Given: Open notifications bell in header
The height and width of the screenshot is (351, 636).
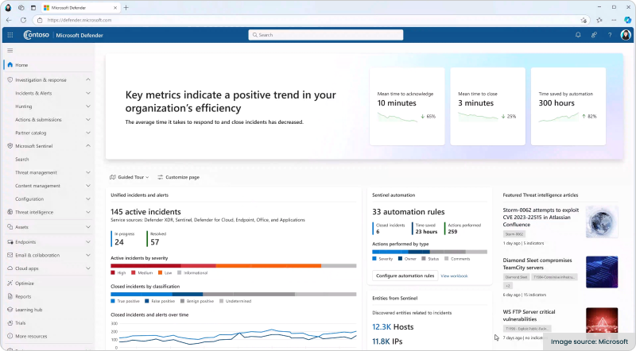Looking at the screenshot, I should (x=578, y=35).
